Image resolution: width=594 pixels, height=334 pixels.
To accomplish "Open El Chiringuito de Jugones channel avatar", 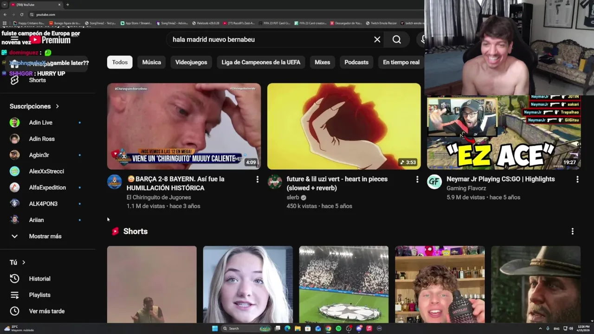I will tap(115, 182).
